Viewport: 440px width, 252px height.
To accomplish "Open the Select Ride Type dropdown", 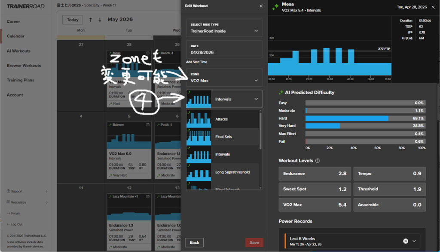I will pos(224,28).
